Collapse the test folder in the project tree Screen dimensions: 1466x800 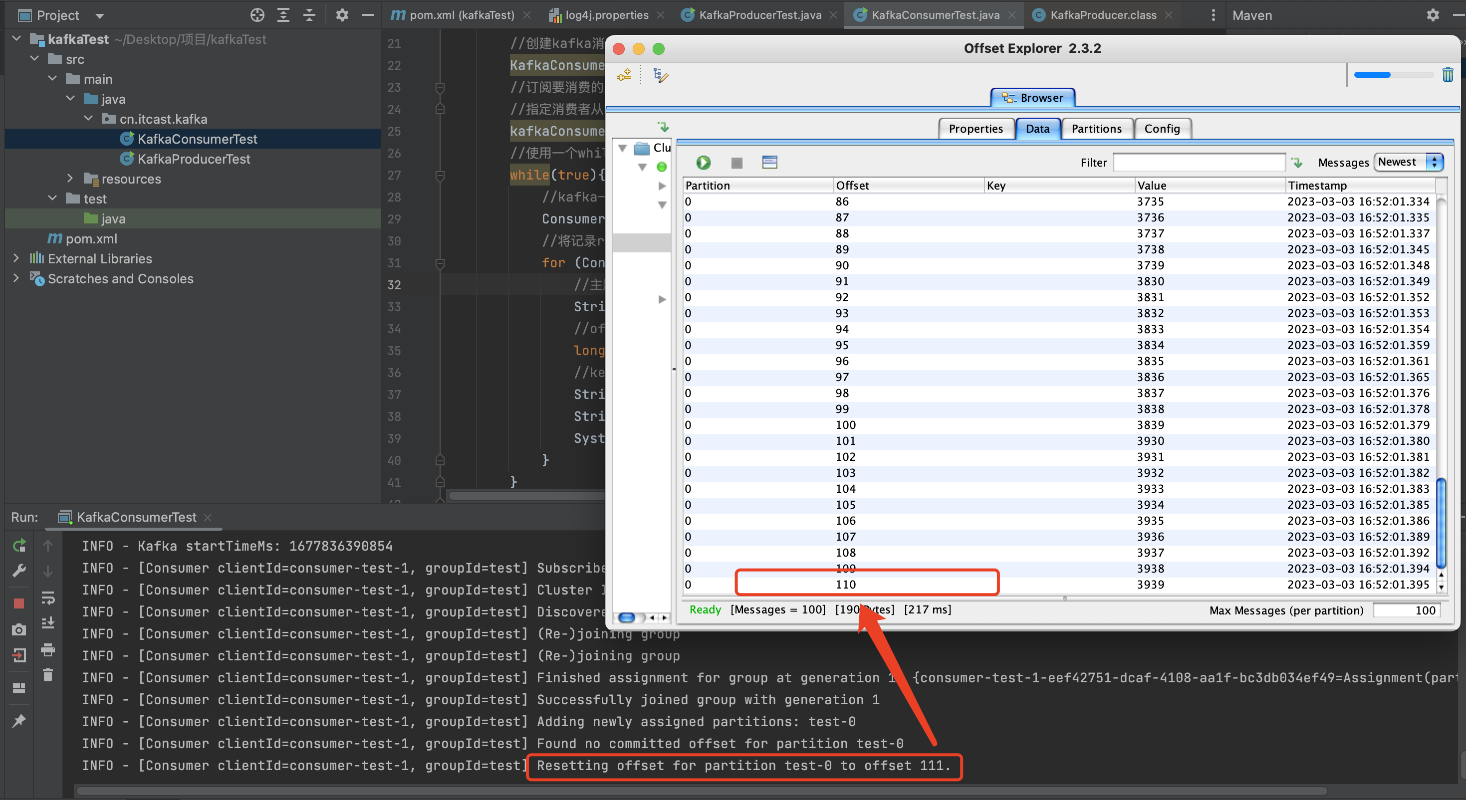[52, 199]
